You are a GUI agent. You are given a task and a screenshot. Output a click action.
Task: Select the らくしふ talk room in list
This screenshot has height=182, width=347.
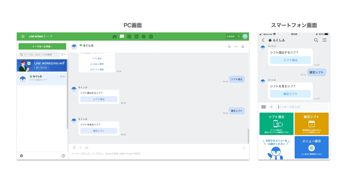click(42, 78)
